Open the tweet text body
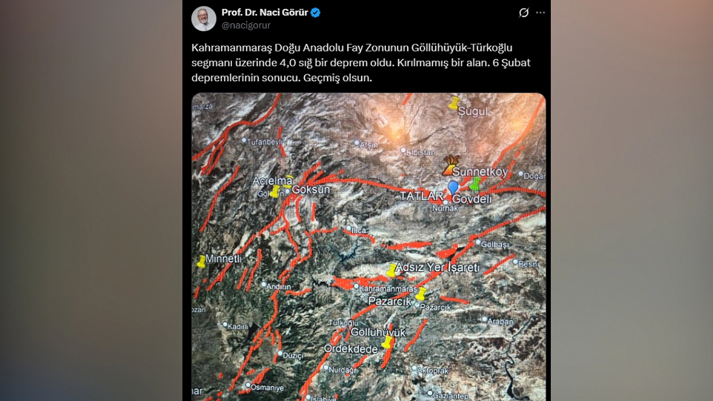 click(361, 63)
